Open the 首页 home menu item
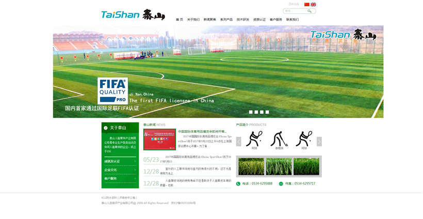The width and height of the screenshot is (423, 219). coord(180,20)
